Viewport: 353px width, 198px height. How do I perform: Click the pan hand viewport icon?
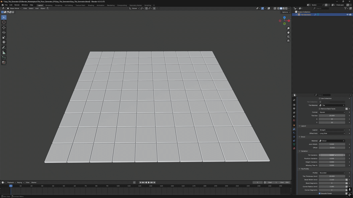[x=288, y=32]
